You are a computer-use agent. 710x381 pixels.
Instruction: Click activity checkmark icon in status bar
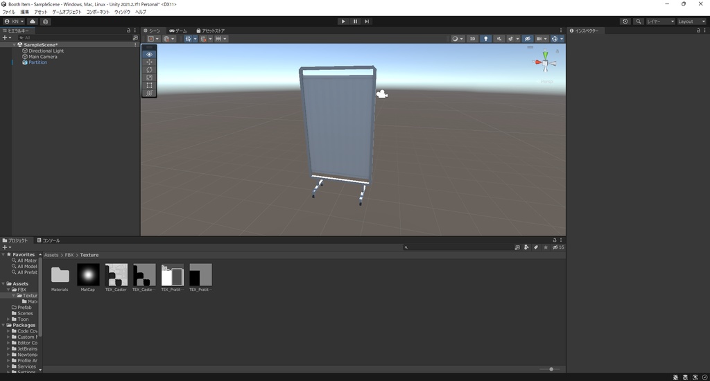click(x=704, y=378)
